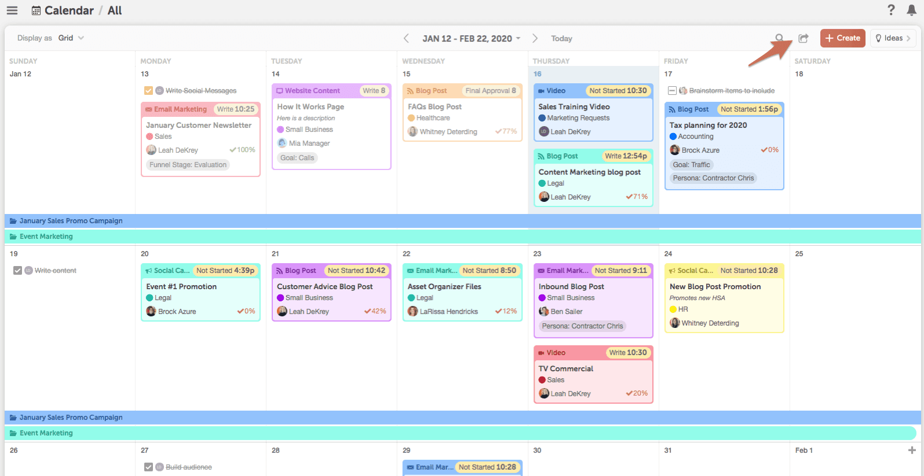Click 0% progress check on Tax planning
This screenshot has width=924, height=476.
770,150
